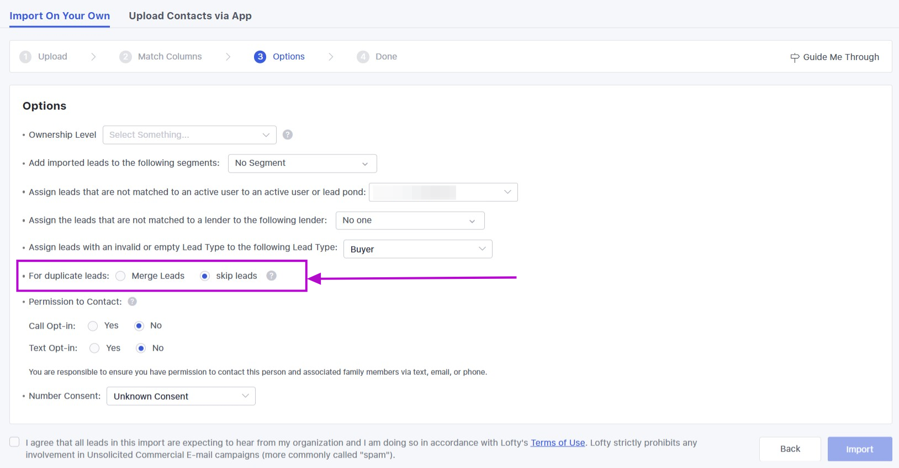Click help icon next to Ownership Level
The width and height of the screenshot is (899, 468).
pyautogui.click(x=288, y=135)
